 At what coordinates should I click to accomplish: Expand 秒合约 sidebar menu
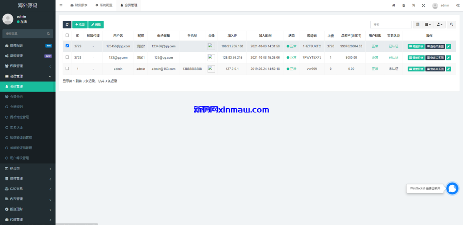click(x=28, y=169)
